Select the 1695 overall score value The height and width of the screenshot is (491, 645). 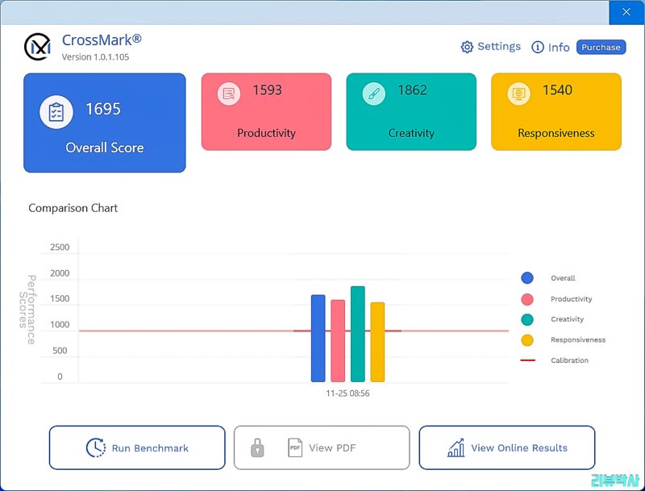pos(103,109)
